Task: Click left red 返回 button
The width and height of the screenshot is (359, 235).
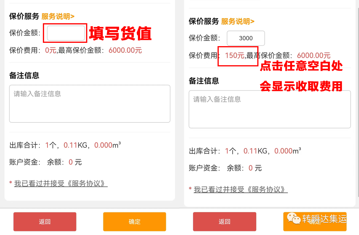Action: click(x=45, y=221)
